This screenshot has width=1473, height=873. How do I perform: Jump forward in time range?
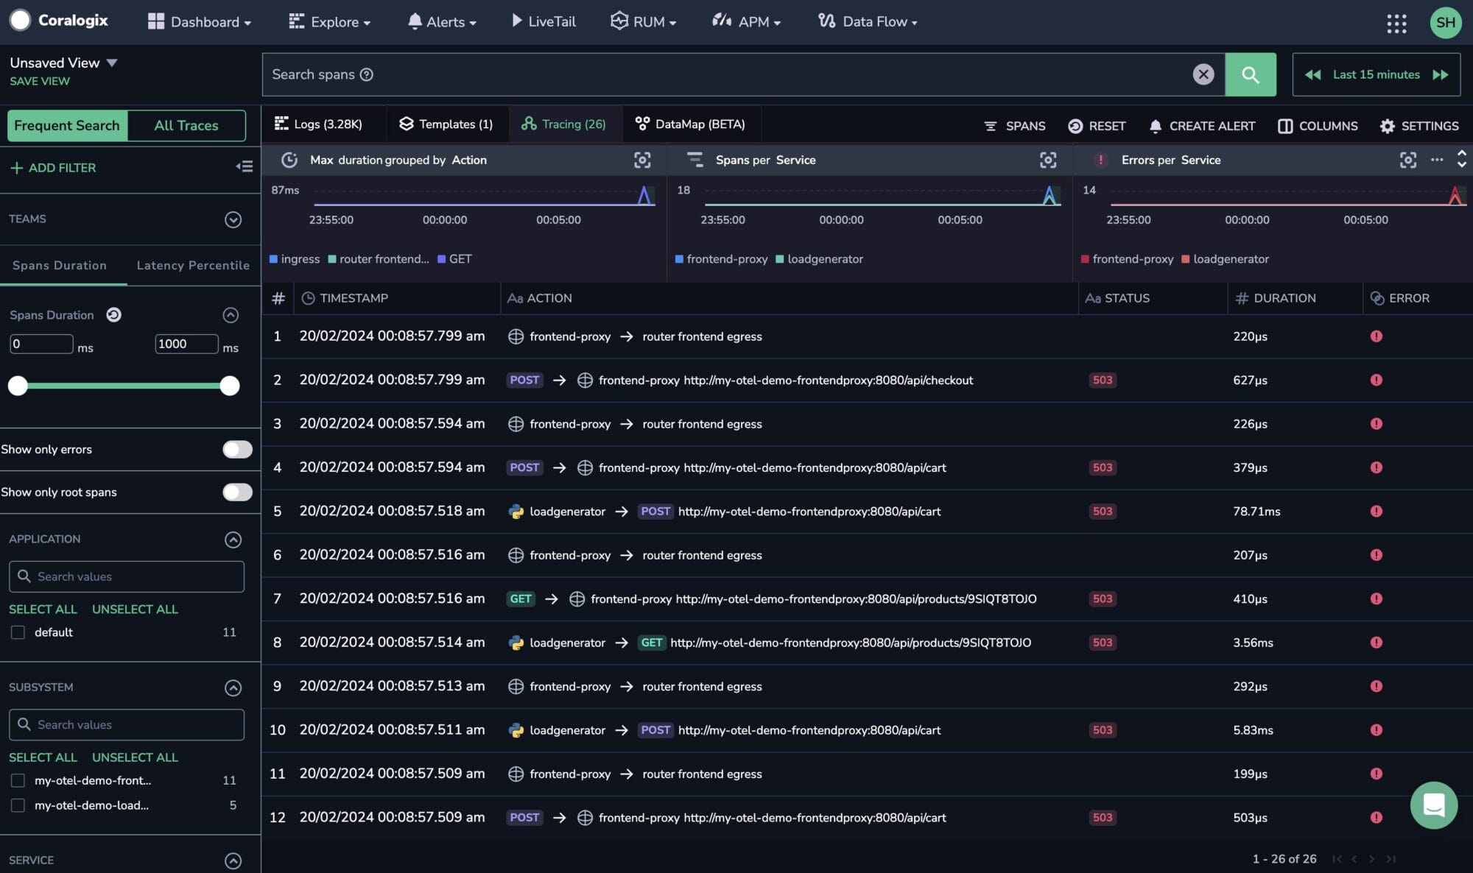[x=1441, y=74]
